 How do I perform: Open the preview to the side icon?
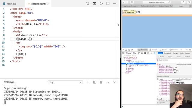pos(94,4)
